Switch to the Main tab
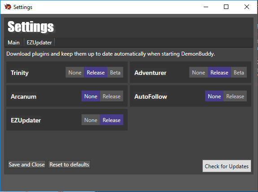This screenshot has height=192, width=258. click(13, 43)
